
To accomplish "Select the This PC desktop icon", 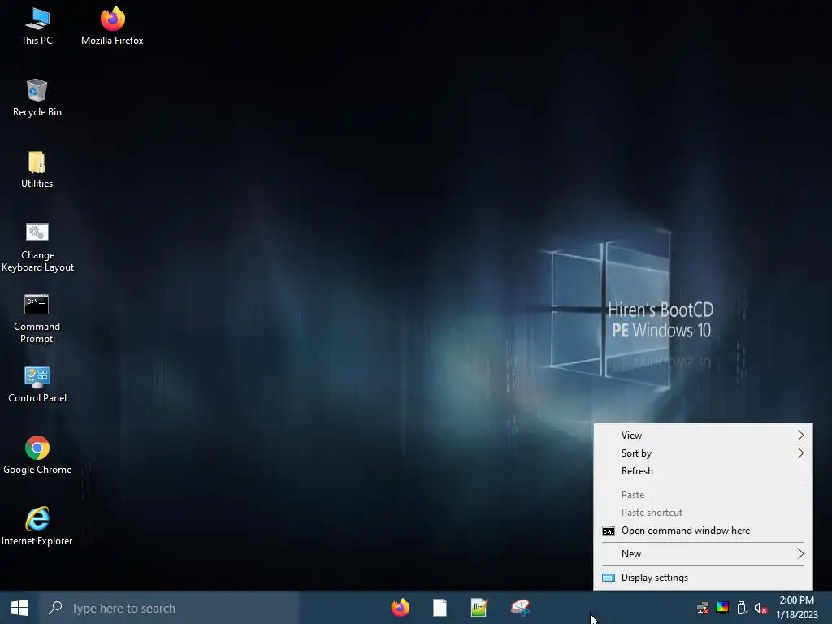I will (37, 27).
